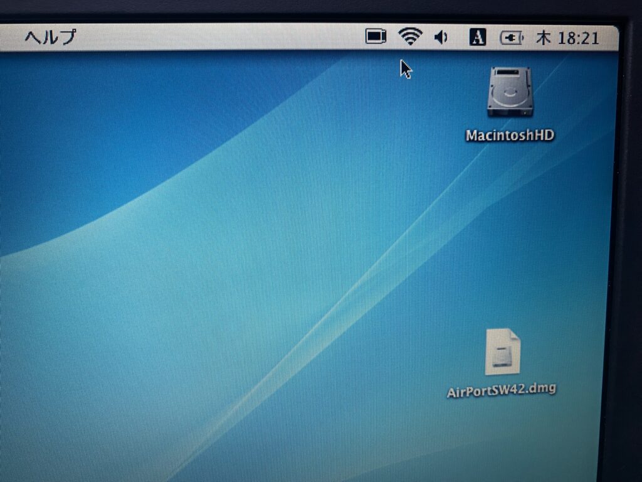The height and width of the screenshot is (482, 642).
Task: Click the MacintoshHD label text
Action: (x=510, y=136)
